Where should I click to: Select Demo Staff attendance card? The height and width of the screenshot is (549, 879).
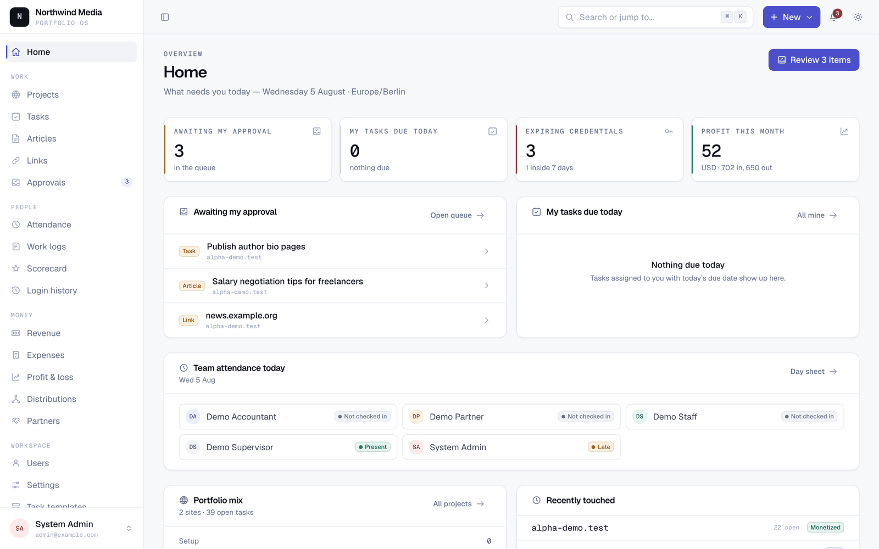point(735,417)
